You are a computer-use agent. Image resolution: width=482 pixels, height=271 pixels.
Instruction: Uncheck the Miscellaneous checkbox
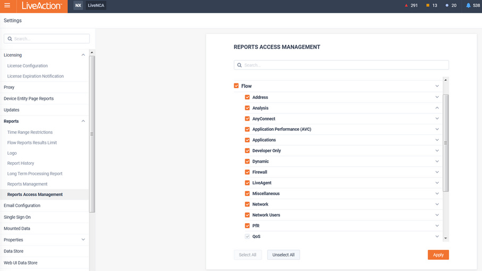247,193
